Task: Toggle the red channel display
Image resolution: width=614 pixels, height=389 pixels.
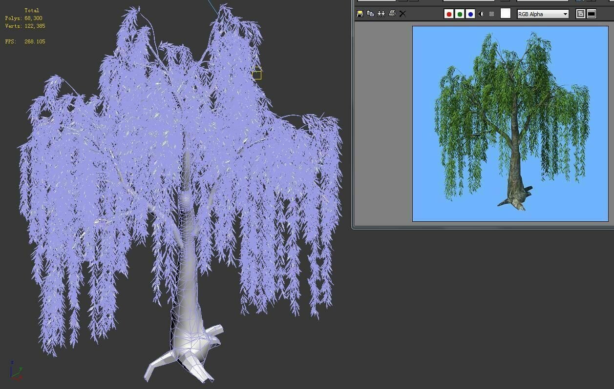Action: pyautogui.click(x=448, y=14)
